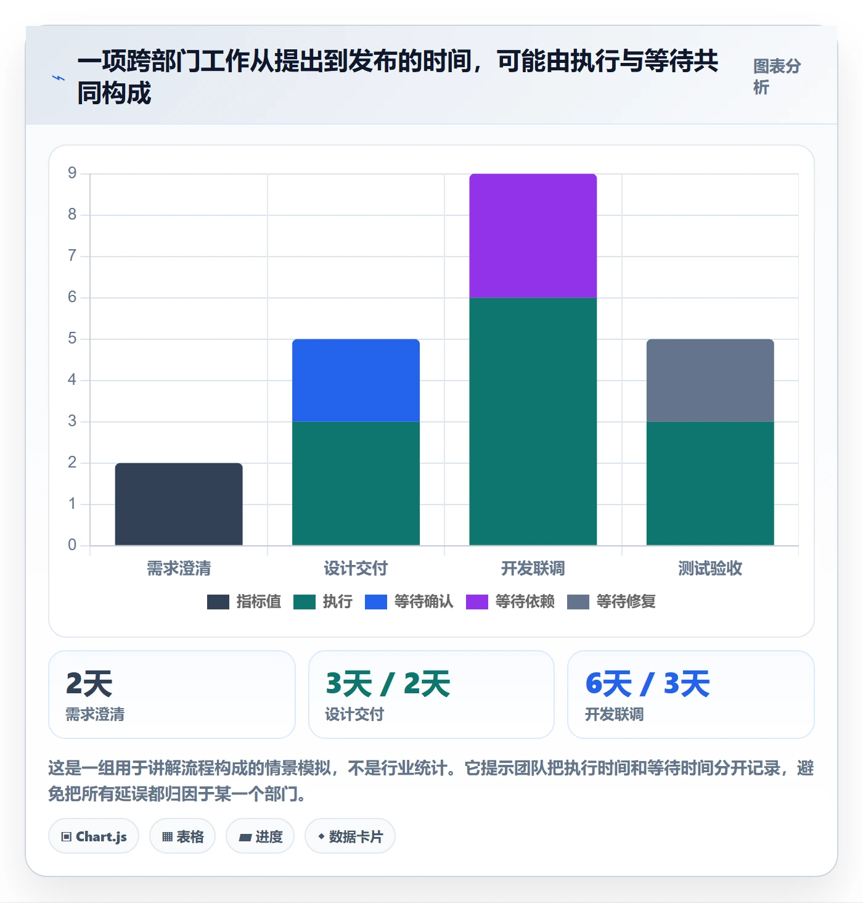The width and height of the screenshot is (863, 903).
Task: Click the lightning icon beside the title
Action: click(59, 78)
